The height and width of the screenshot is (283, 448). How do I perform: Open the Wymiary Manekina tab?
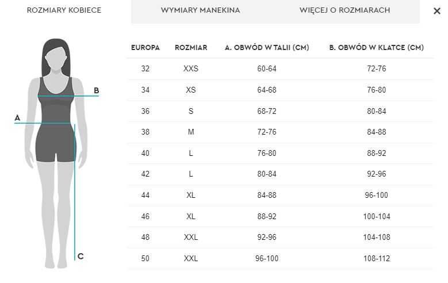tap(200, 11)
